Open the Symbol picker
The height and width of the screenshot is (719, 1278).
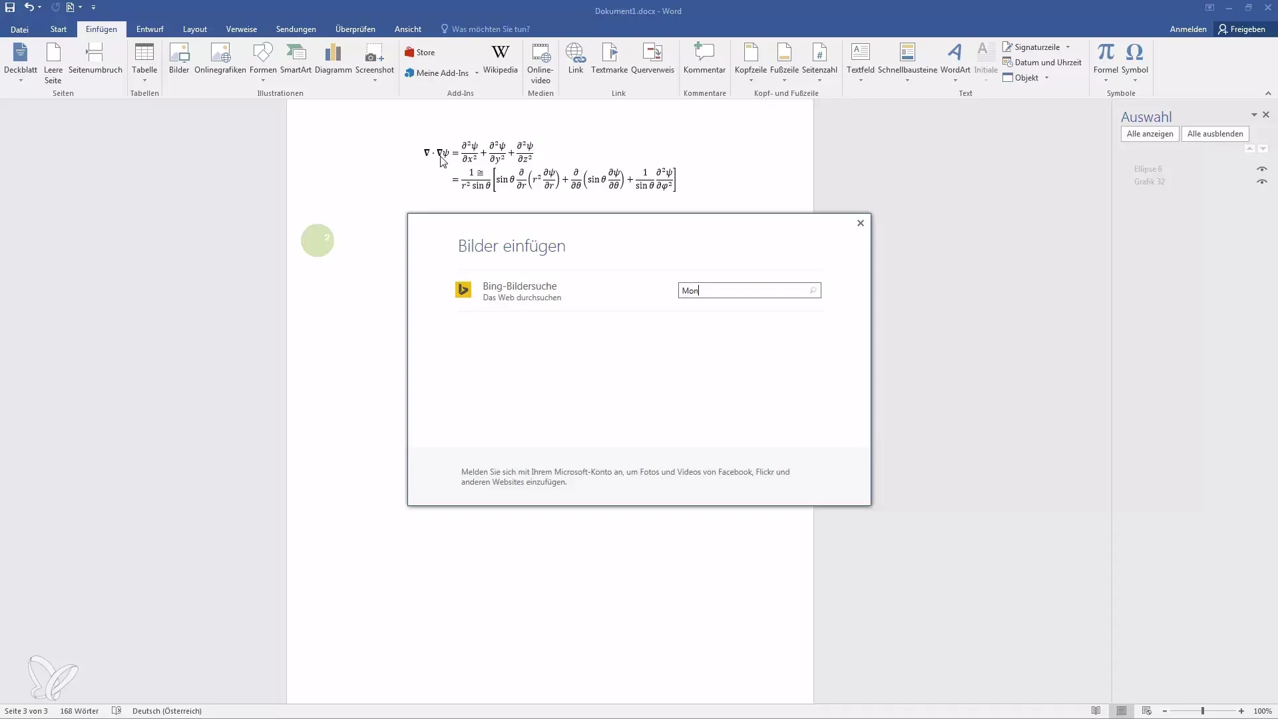tap(1134, 61)
